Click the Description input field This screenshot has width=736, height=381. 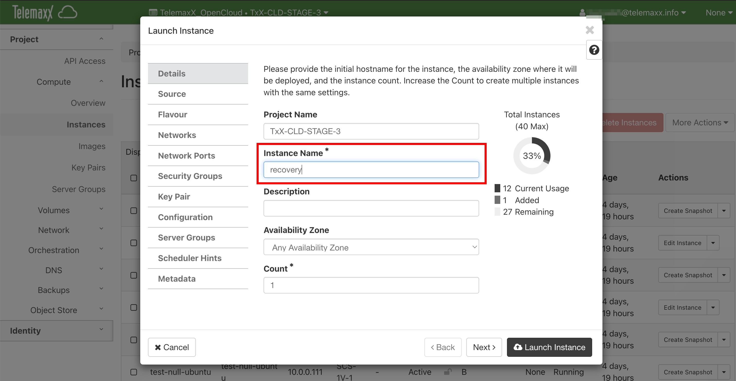click(371, 208)
